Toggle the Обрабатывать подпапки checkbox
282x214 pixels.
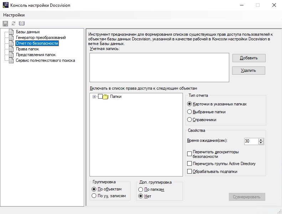190,171
